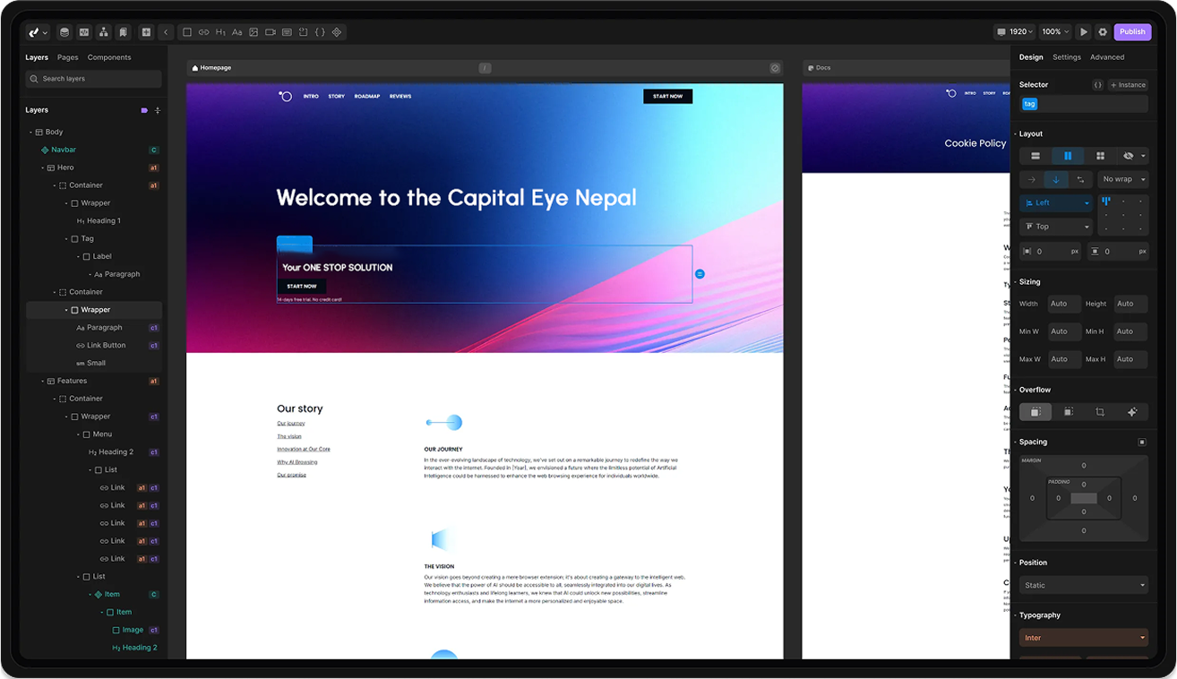Insert an image element from toolbar

(253, 32)
